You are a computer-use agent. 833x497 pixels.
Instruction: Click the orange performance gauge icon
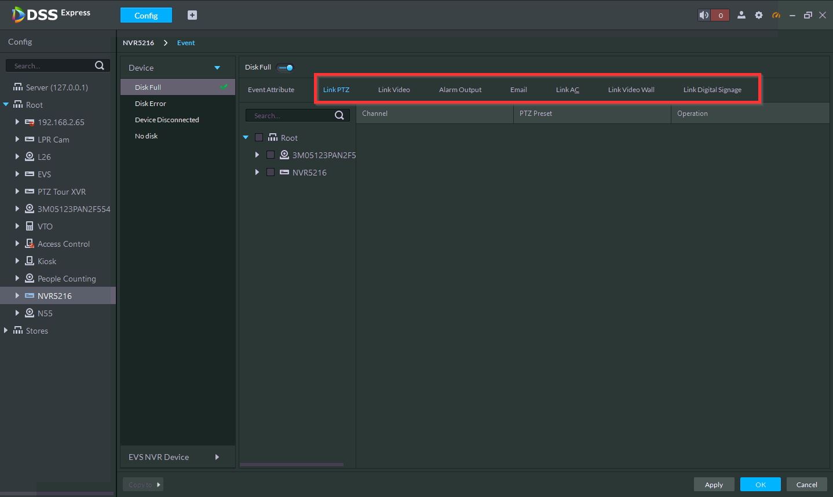point(776,15)
